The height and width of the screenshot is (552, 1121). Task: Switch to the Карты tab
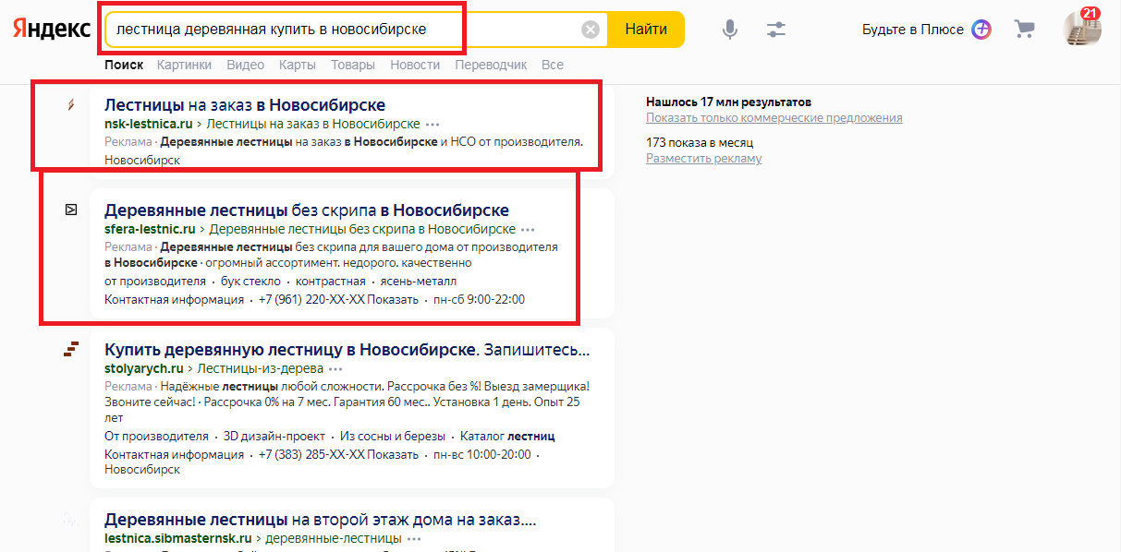(x=298, y=65)
